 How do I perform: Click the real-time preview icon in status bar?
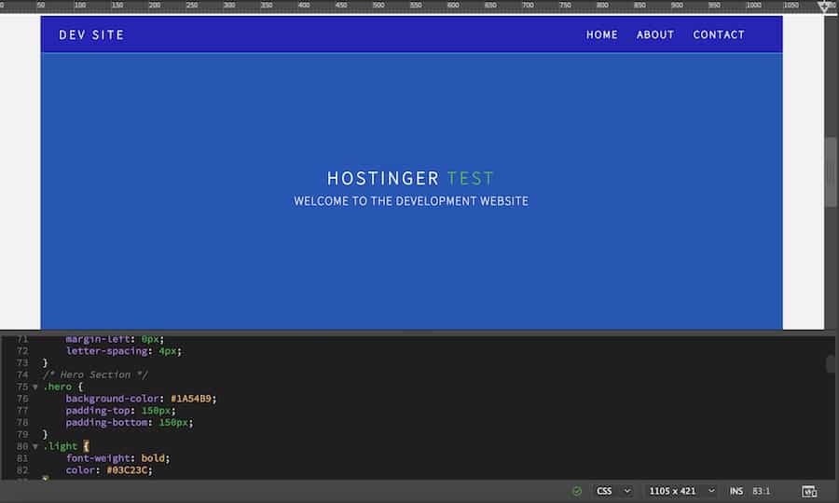click(809, 491)
